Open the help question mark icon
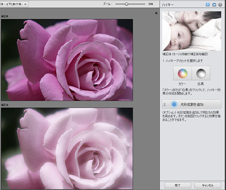Screen dimensions: 226x190 [220, 5]
